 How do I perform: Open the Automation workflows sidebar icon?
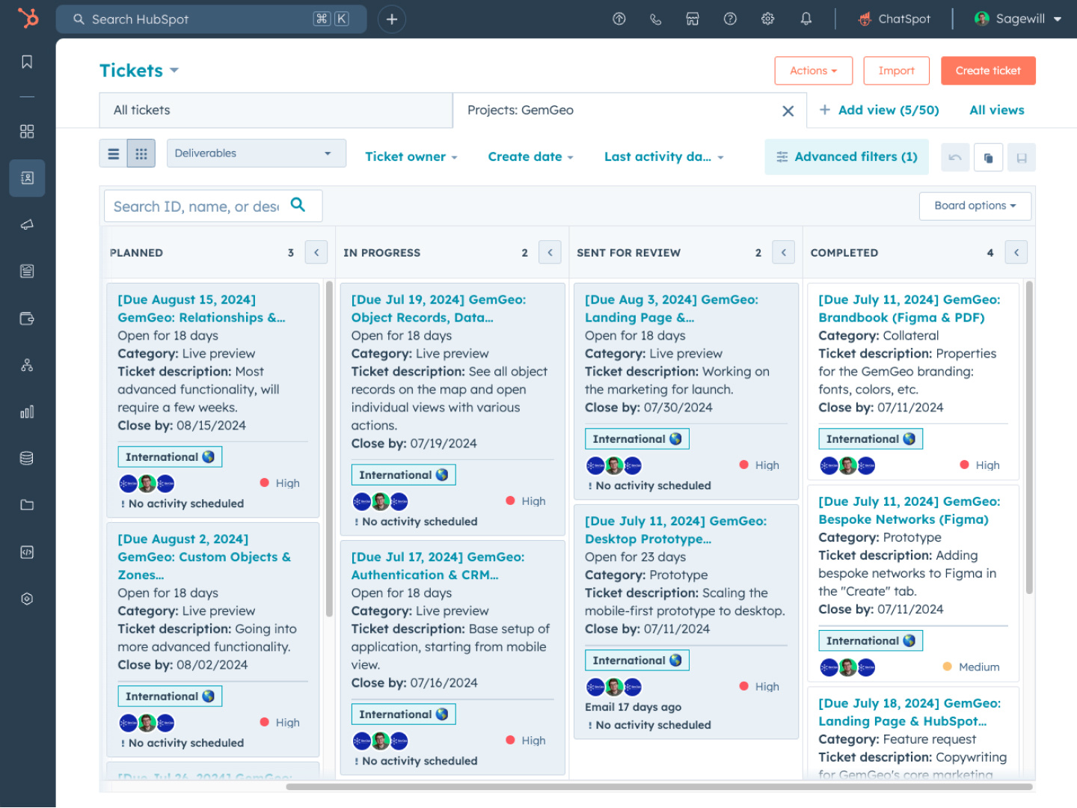click(27, 365)
